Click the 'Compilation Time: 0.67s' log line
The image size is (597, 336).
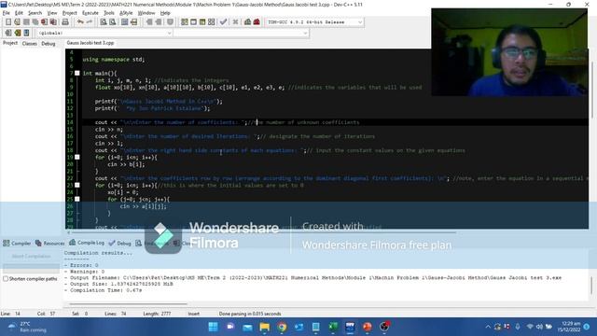click(x=103, y=290)
